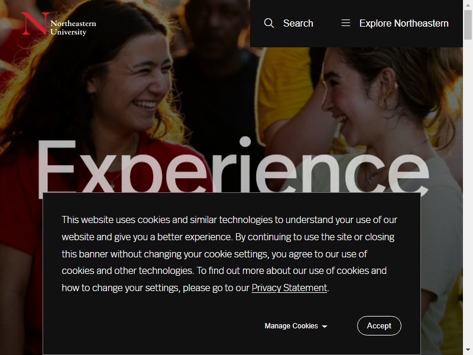
Task: Select the Search label in header
Action: 298,23
